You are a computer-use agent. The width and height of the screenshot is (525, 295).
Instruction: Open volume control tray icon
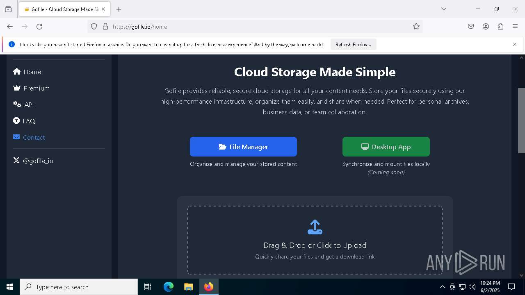pos(472,287)
